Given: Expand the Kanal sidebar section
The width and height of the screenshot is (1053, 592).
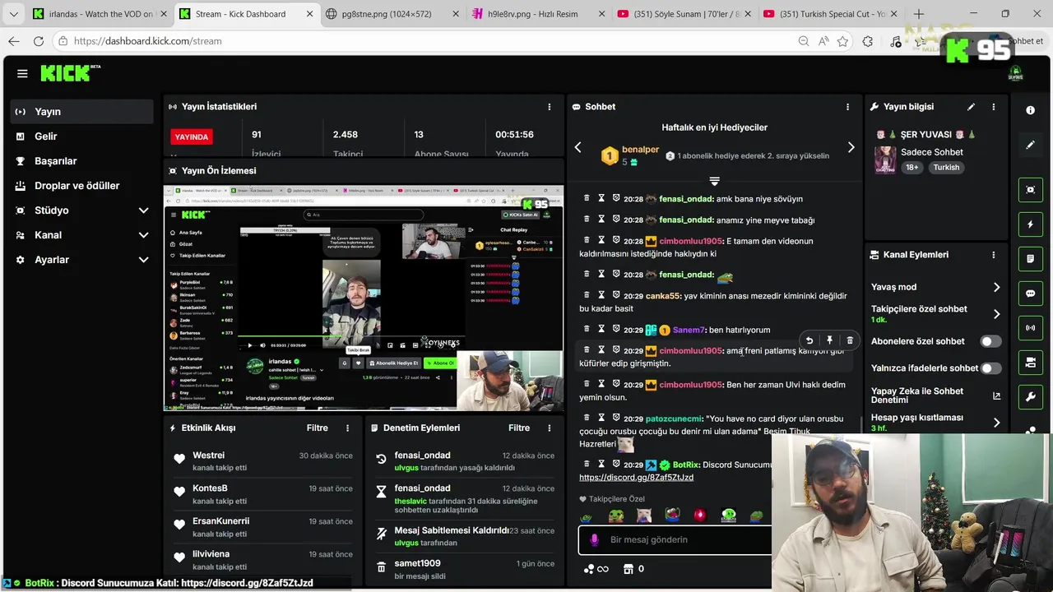Looking at the screenshot, I should 143,235.
